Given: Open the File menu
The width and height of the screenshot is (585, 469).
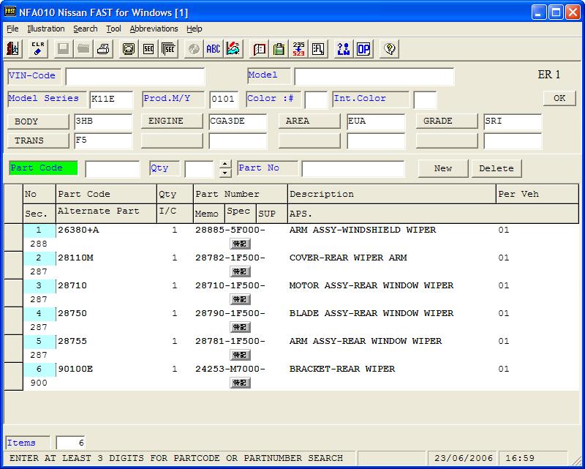Looking at the screenshot, I should coord(12,29).
